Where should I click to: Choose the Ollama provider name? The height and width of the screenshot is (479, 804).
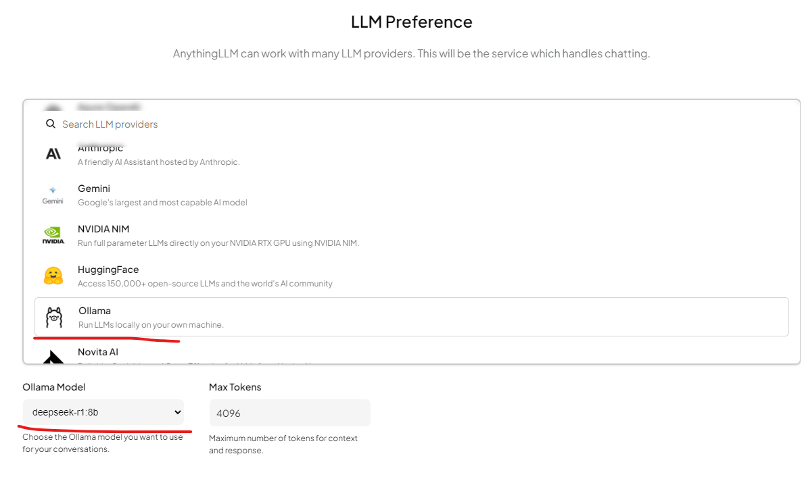click(x=95, y=311)
